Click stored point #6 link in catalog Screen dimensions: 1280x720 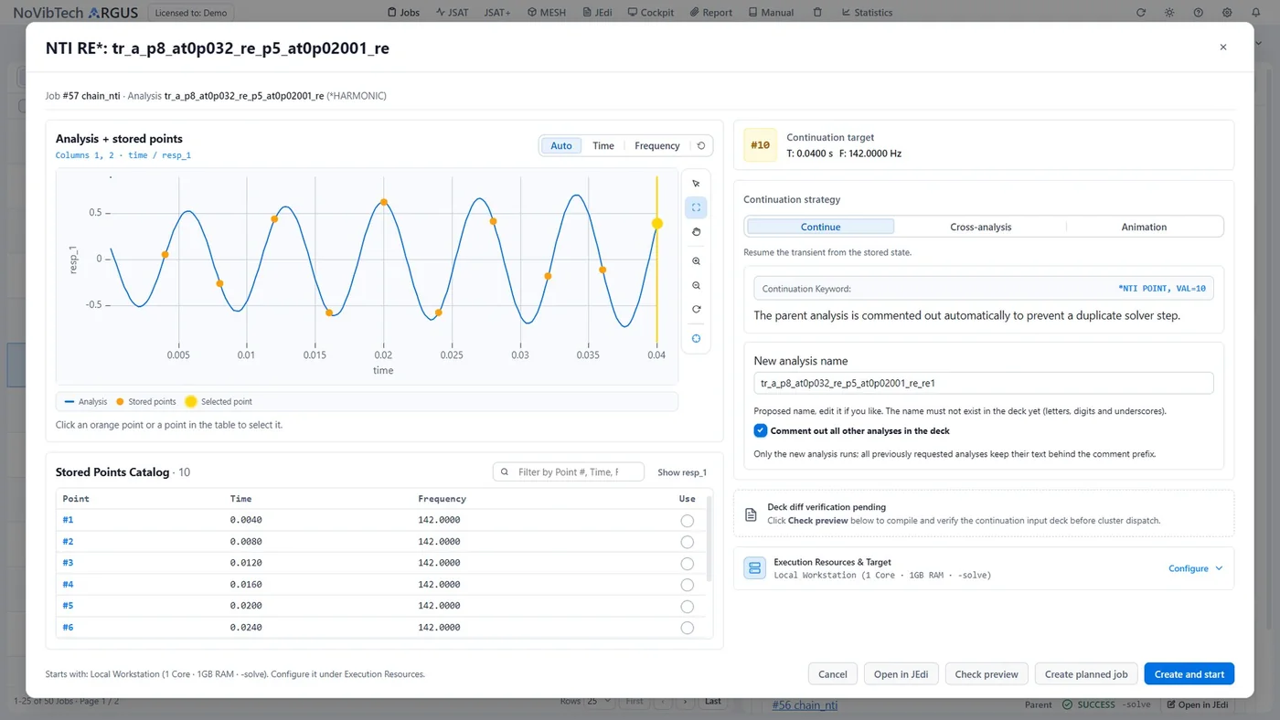coord(68,628)
